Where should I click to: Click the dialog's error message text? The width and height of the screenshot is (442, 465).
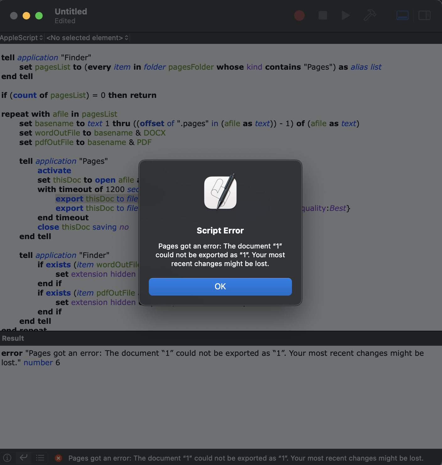pos(220,255)
